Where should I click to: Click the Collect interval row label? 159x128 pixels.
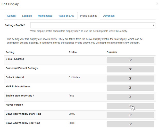point(15,77)
